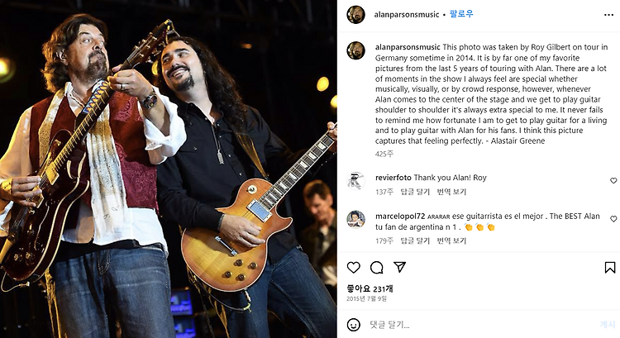Open revierfoto's avatar picture

coord(355,181)
